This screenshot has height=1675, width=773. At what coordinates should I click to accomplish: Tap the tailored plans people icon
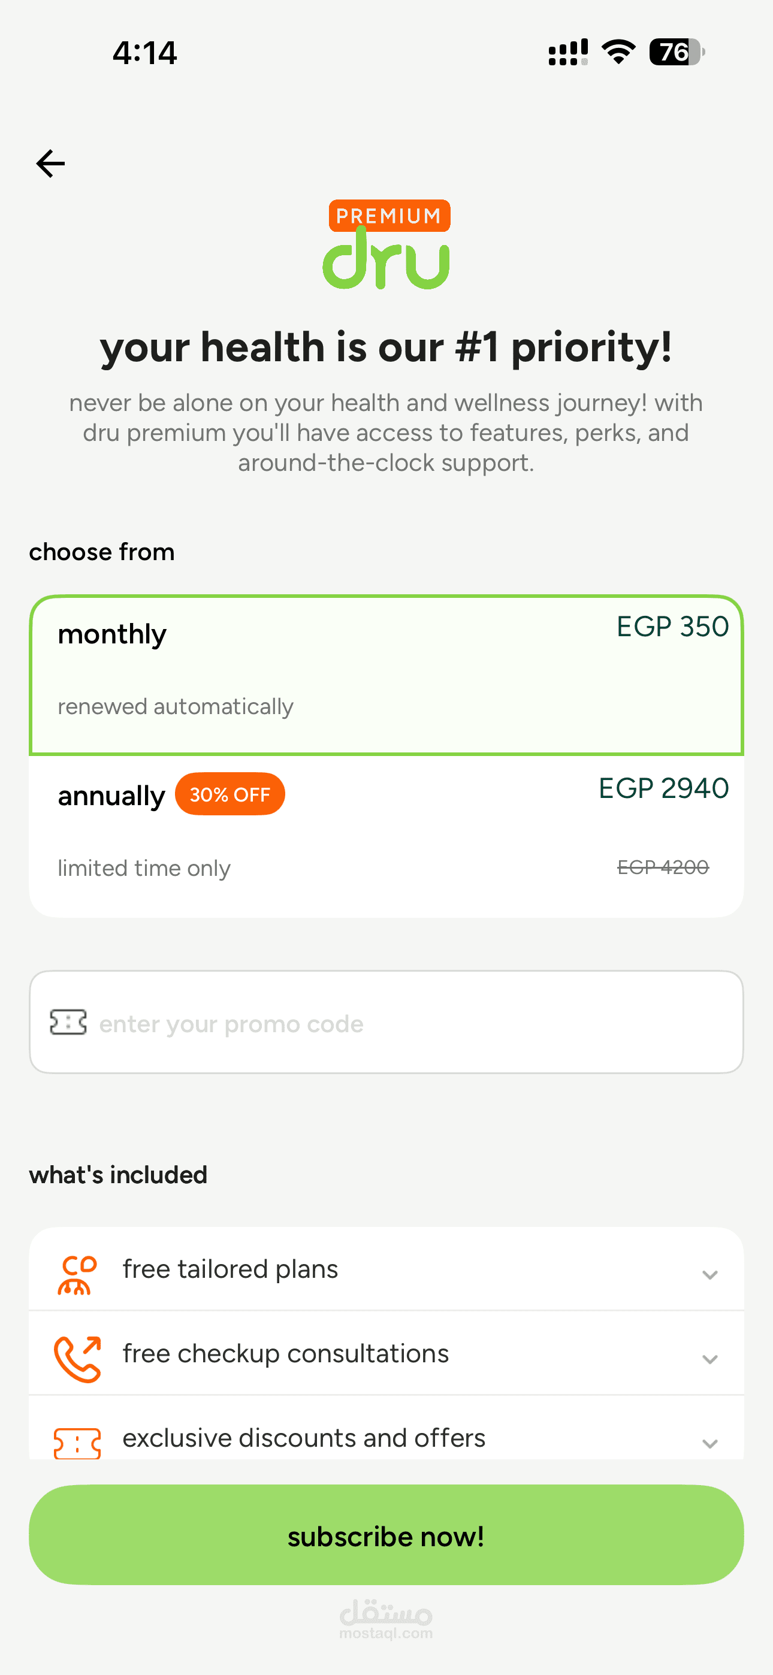pos(77,1275)
